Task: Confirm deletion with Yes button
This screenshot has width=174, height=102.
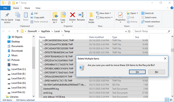Action: pos(137,72)
